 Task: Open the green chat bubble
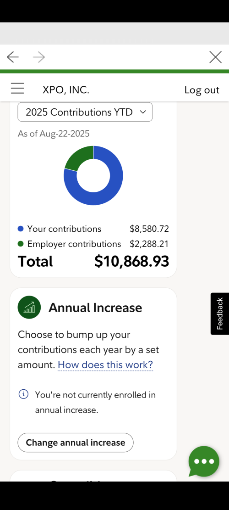(204, 461)
